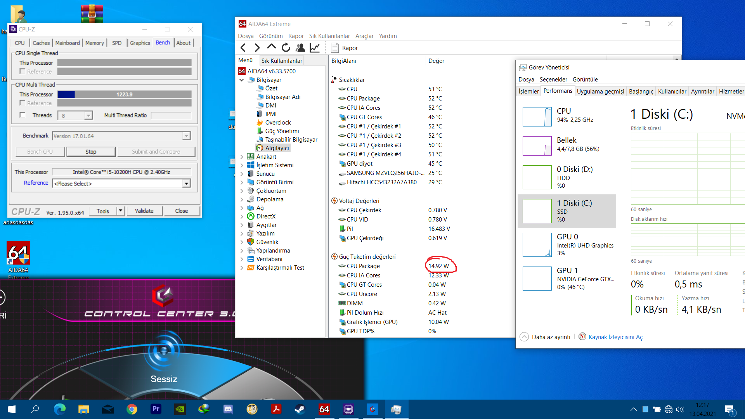This screenshot has width=745, height=419.
Task: Click the AIDA64 graph chart icon
Action: 315,48
